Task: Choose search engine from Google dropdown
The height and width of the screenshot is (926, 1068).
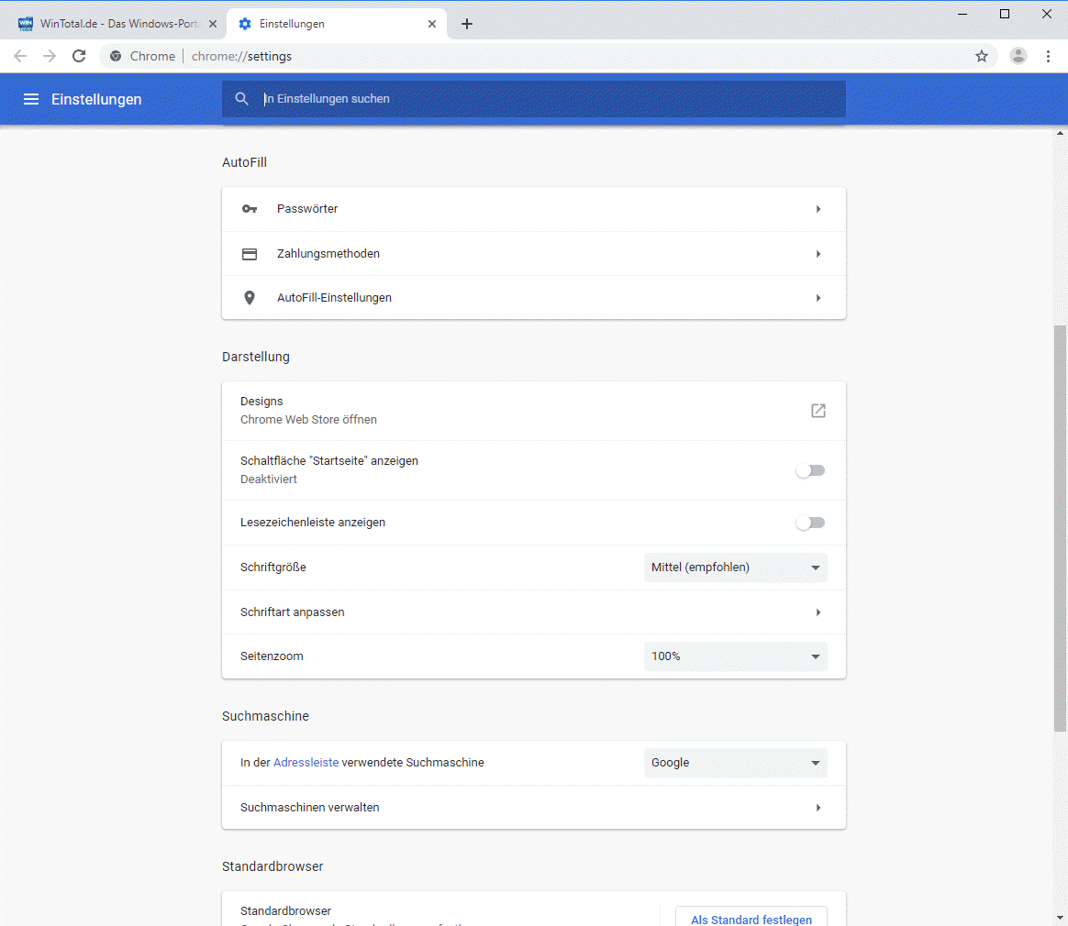Action: tap(735, 763)
